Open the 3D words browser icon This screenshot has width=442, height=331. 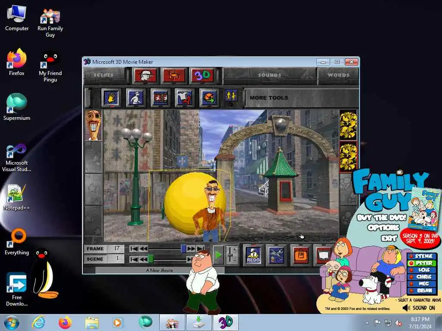[202, 75]
